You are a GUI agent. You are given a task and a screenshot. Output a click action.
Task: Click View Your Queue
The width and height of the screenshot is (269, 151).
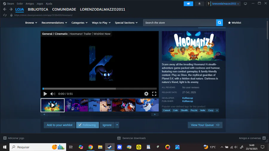205,125
